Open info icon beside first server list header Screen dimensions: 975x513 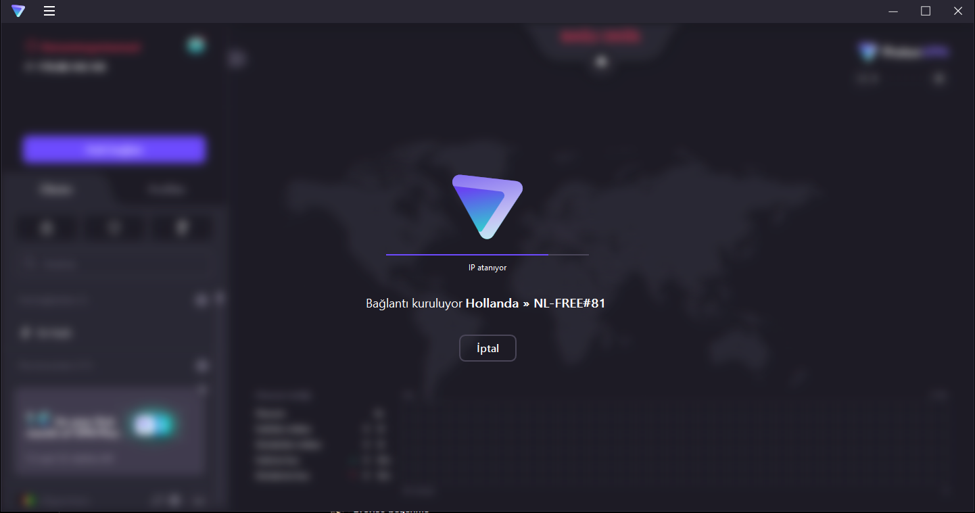pos(201,300)
